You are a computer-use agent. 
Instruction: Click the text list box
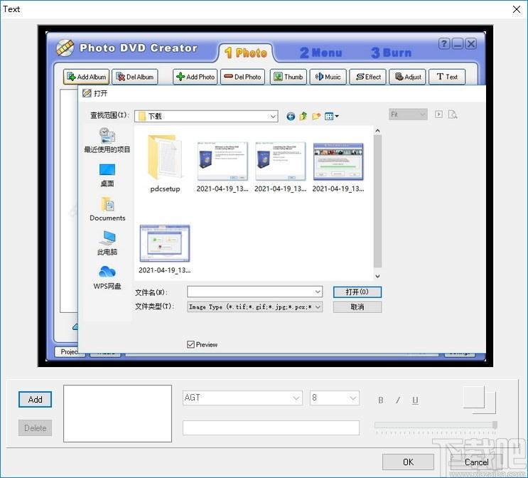point(117,413)
